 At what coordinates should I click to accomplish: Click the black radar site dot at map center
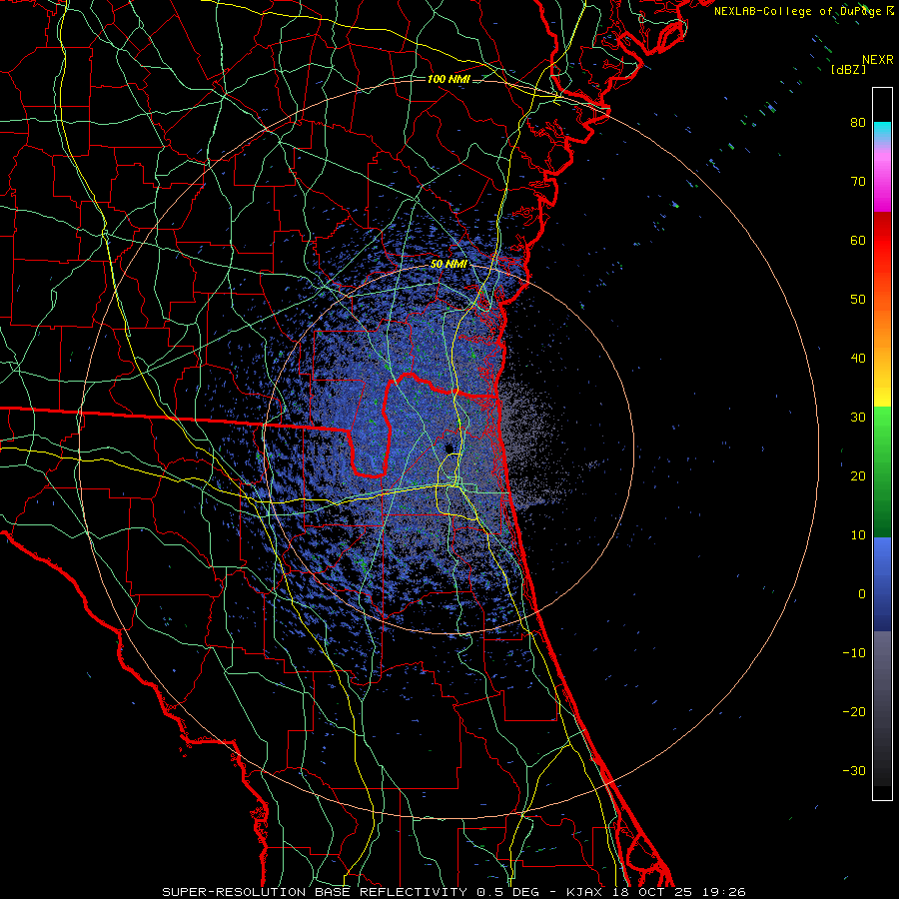click(449, 449)
